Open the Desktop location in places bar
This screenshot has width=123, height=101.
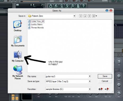click(17, 26)
